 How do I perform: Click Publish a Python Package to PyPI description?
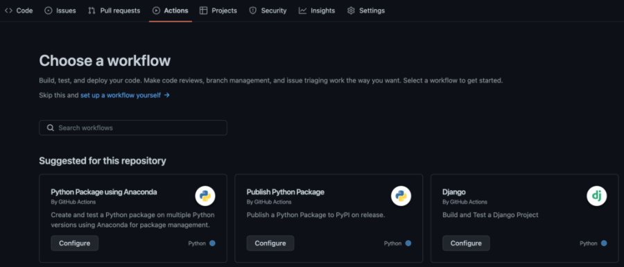point(316,215)
